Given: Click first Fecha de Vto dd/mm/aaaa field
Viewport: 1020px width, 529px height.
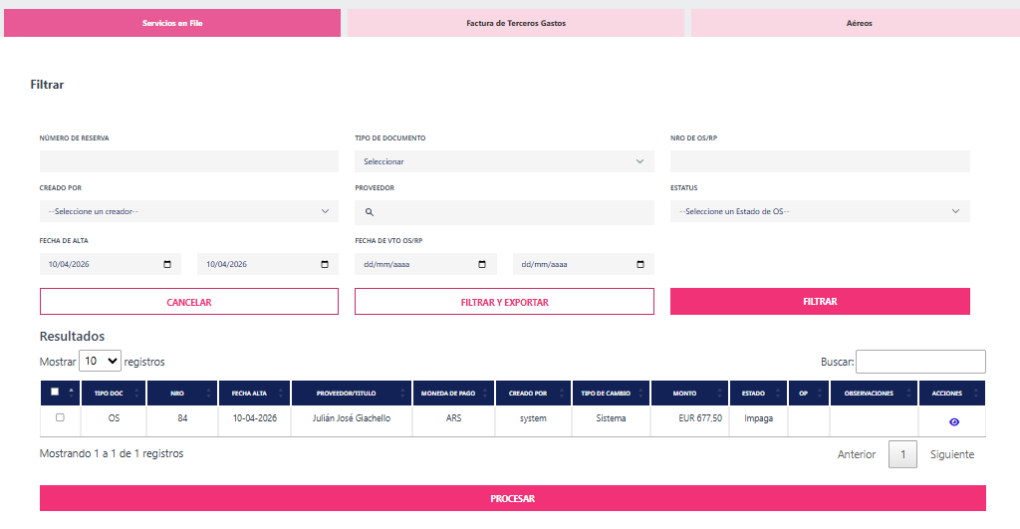Looking at the screenshot, I should [x=425, y=264].
